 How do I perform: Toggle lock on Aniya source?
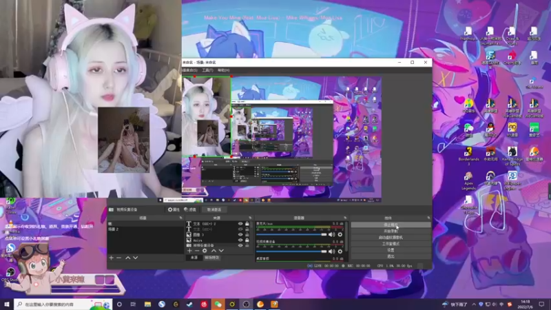[247, 240]
